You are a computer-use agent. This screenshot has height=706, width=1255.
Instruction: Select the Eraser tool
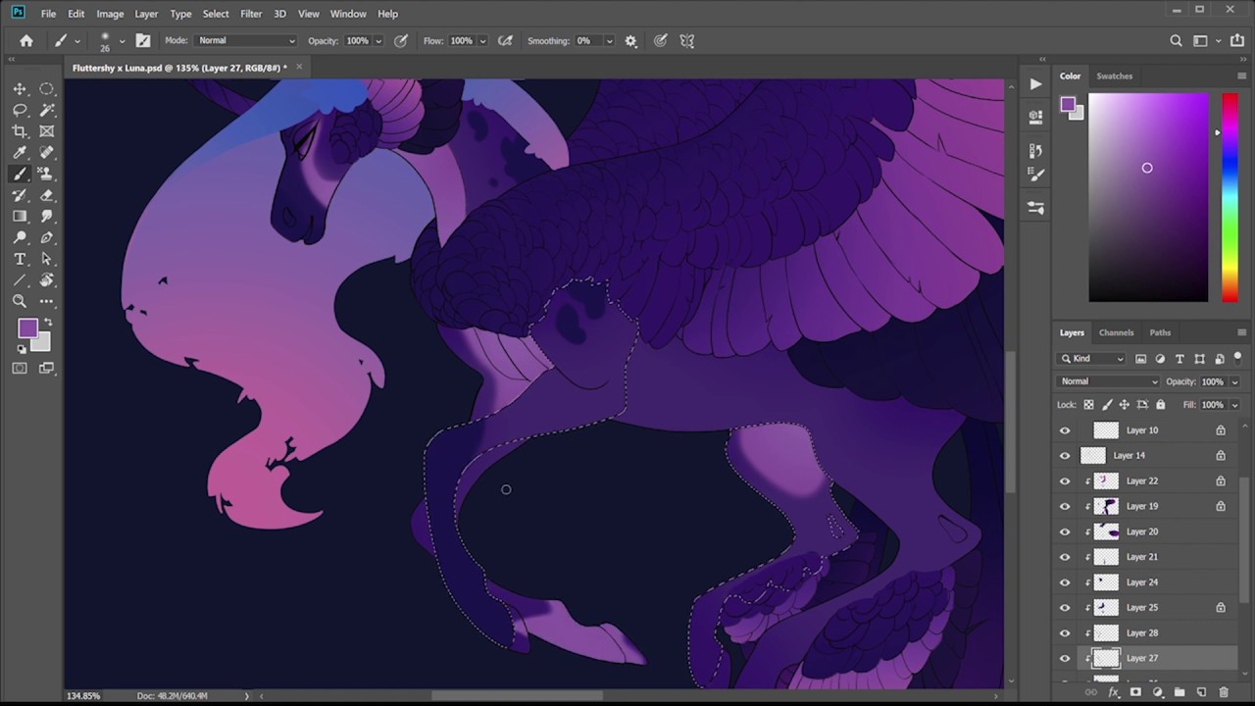pyautogui.click(x=46, y=195)
